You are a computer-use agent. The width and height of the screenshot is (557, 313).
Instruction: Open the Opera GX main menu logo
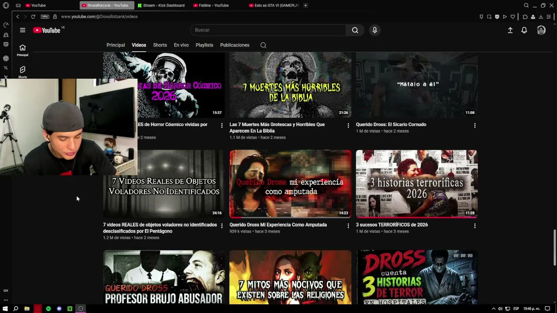tap(6, 6)
